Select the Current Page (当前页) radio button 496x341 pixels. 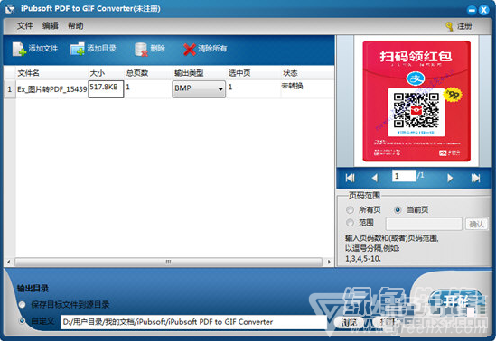pos(398,209)
